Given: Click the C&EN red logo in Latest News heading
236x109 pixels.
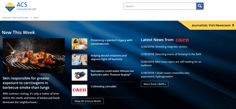Looking at the screenshot, I should pyautogui.click(x=182, y=40).
